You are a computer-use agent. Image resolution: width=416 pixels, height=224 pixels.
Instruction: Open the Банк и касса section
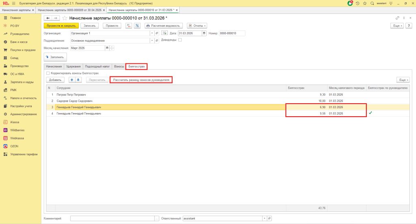pyautogui.click(x=19, y=42)
